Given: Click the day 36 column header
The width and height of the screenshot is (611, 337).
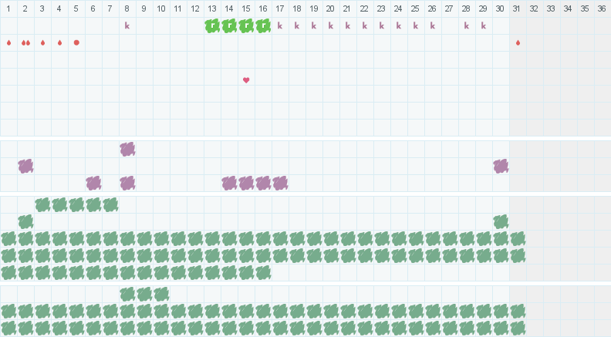Looking at the screenshot, I should click(x=602, y=8).
